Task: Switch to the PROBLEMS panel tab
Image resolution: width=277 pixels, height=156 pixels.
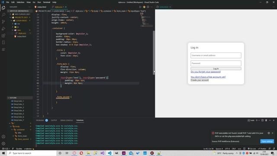Action: (x=40, y=120)
